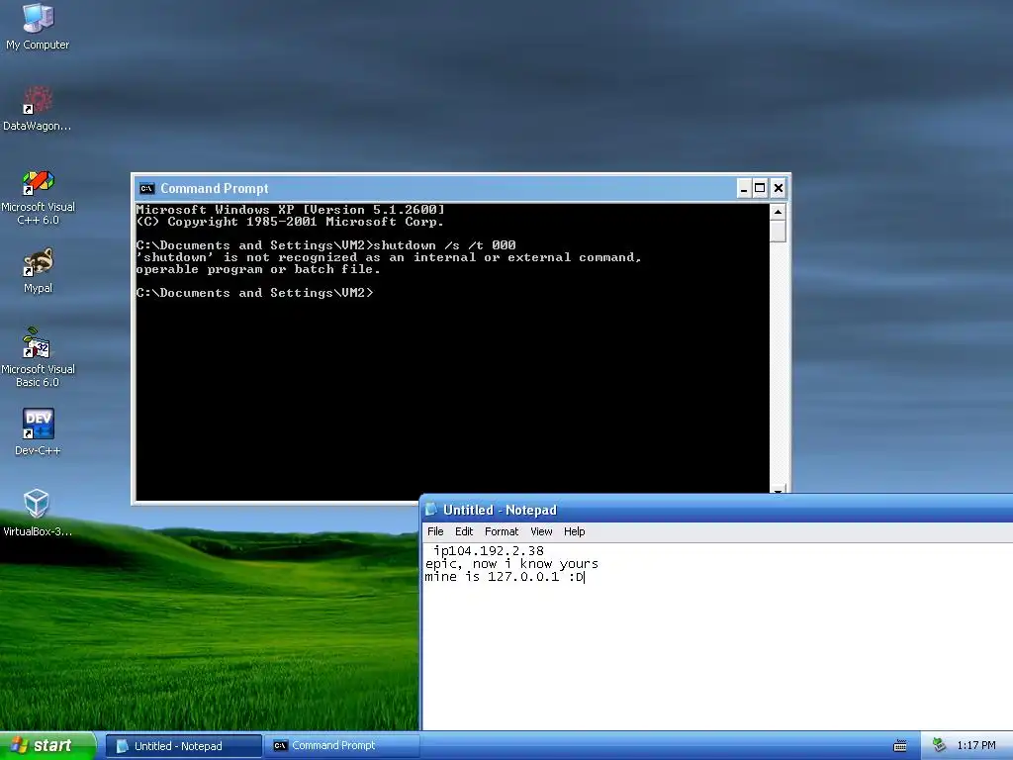Open the Notepad Help menu
The width and height of the screenshot is (1013, 760).
click(x=575, y=531)
